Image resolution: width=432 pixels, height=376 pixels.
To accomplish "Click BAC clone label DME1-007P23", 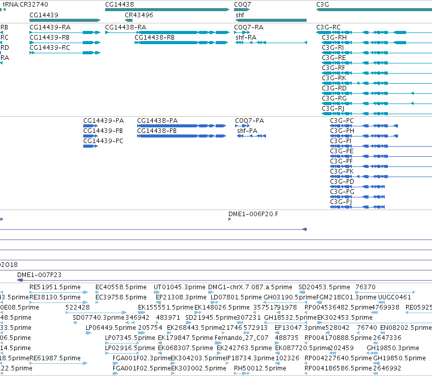I will click(x=40, y=275).
